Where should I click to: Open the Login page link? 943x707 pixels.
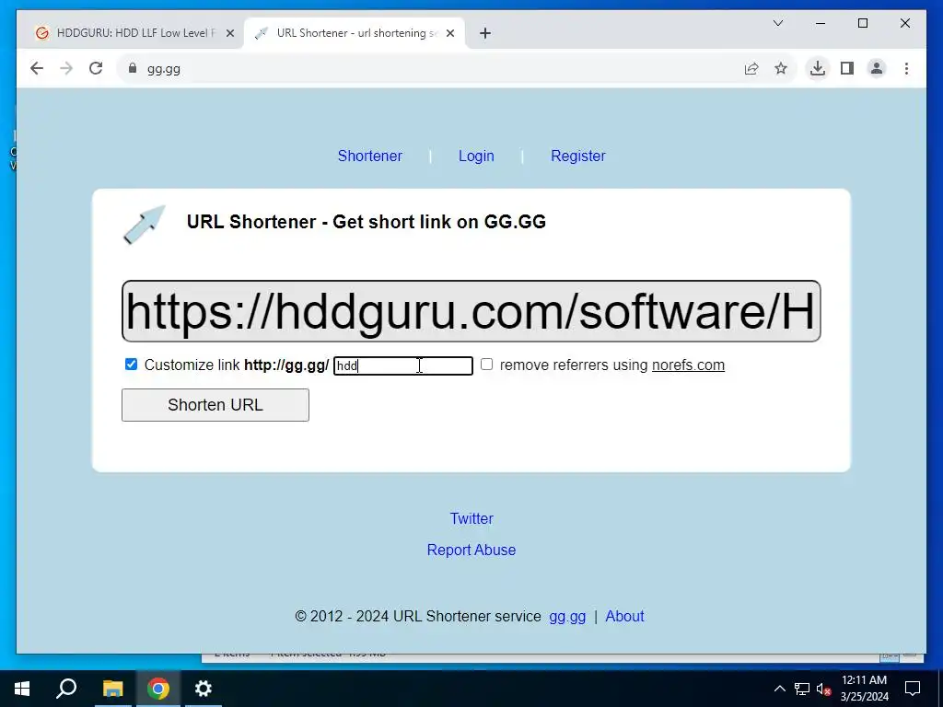[476, 156]
